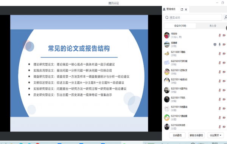Click the 解除全体静音 button

point(196,135)
